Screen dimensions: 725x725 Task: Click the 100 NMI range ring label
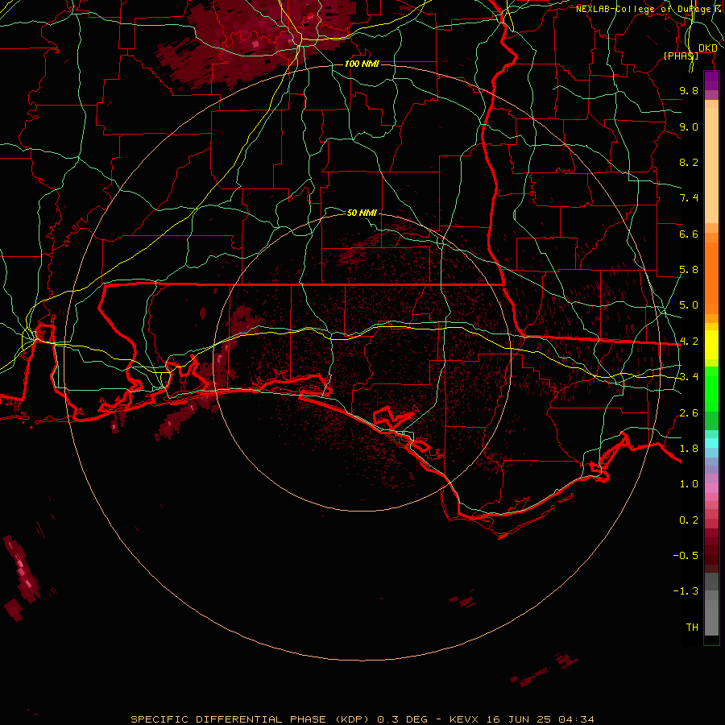[x=362, y=64]
